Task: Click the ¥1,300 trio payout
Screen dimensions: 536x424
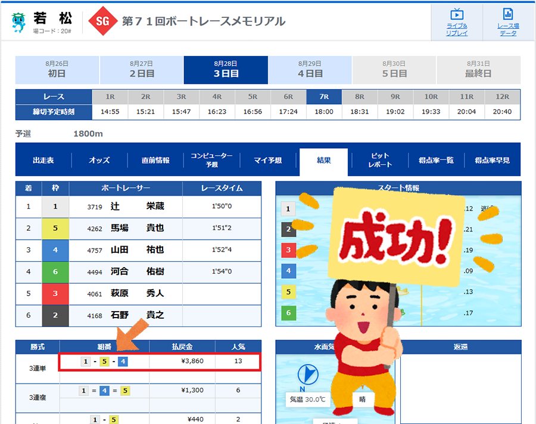Action: (x=192, y=390)
